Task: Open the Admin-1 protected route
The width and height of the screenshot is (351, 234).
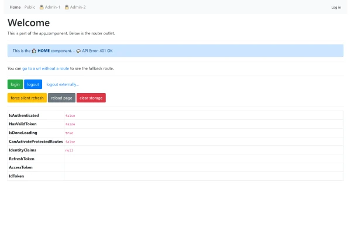Action: pyautogui.click(x=50, y=7)
